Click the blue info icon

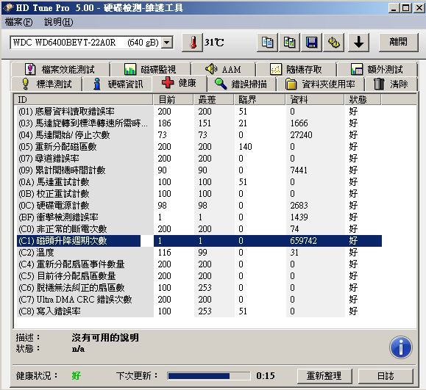point(401,347)
